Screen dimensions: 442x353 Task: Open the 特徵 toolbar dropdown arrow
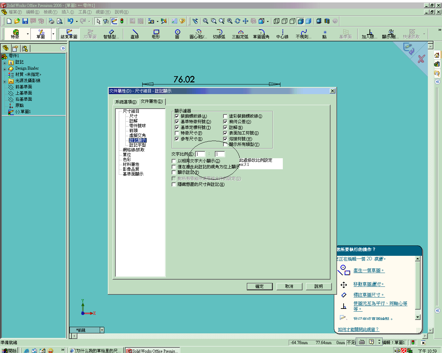pos(28,34)
